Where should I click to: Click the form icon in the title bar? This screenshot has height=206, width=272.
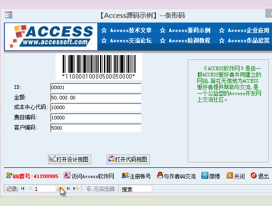point(8,15)
